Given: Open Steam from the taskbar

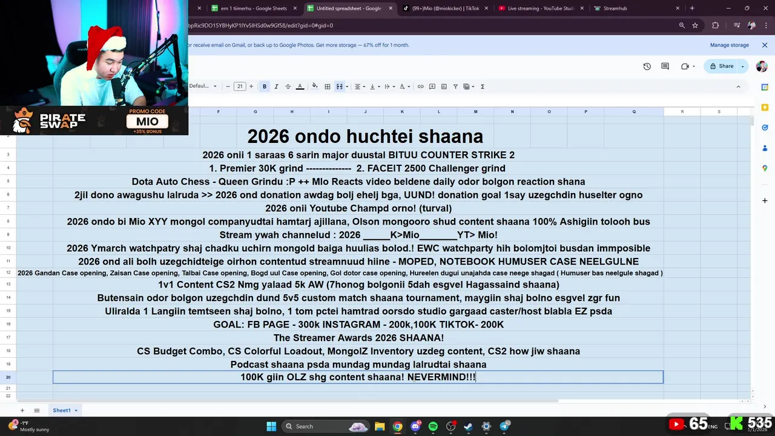Looking at the screenshot, I should 468,426.
